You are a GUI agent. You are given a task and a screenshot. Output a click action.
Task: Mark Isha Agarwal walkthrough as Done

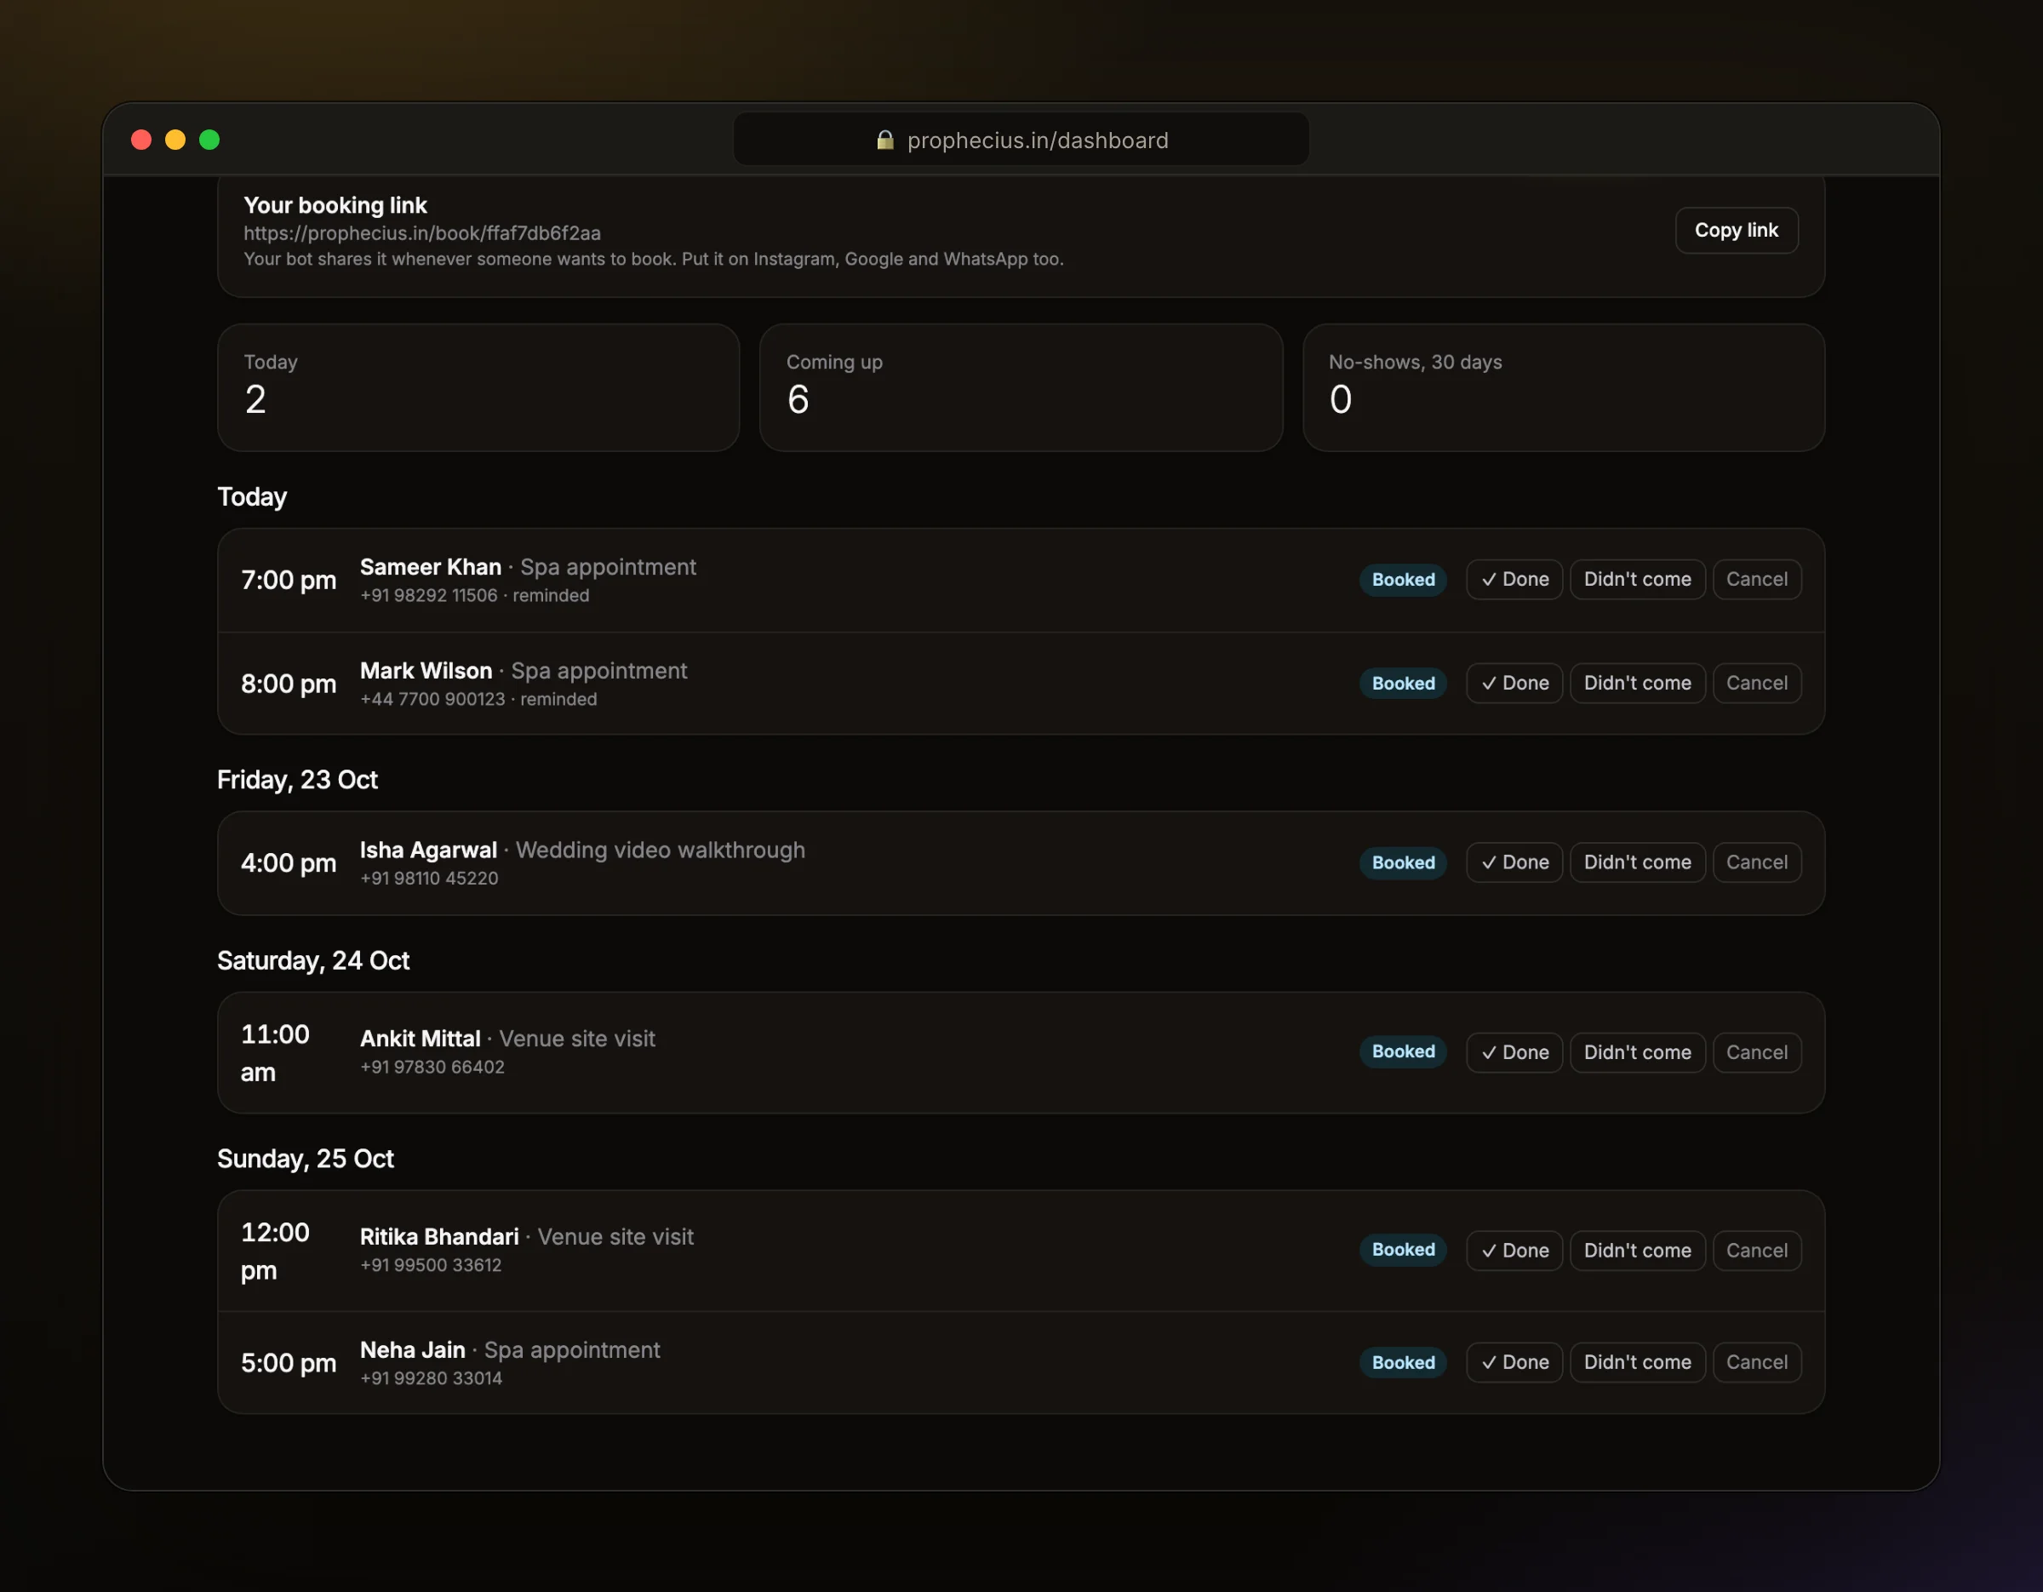pos(1514,862)
